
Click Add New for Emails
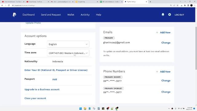165,32
